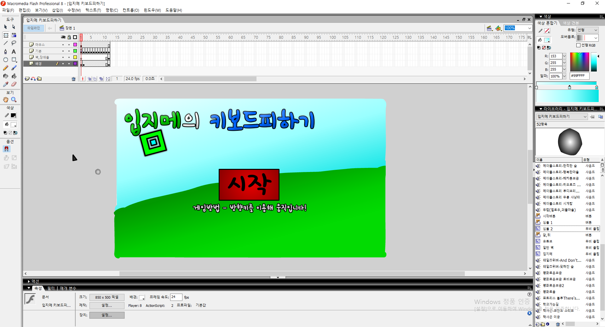Open the 파일(F) menu
605x327 pixels.
click(8, 10)
